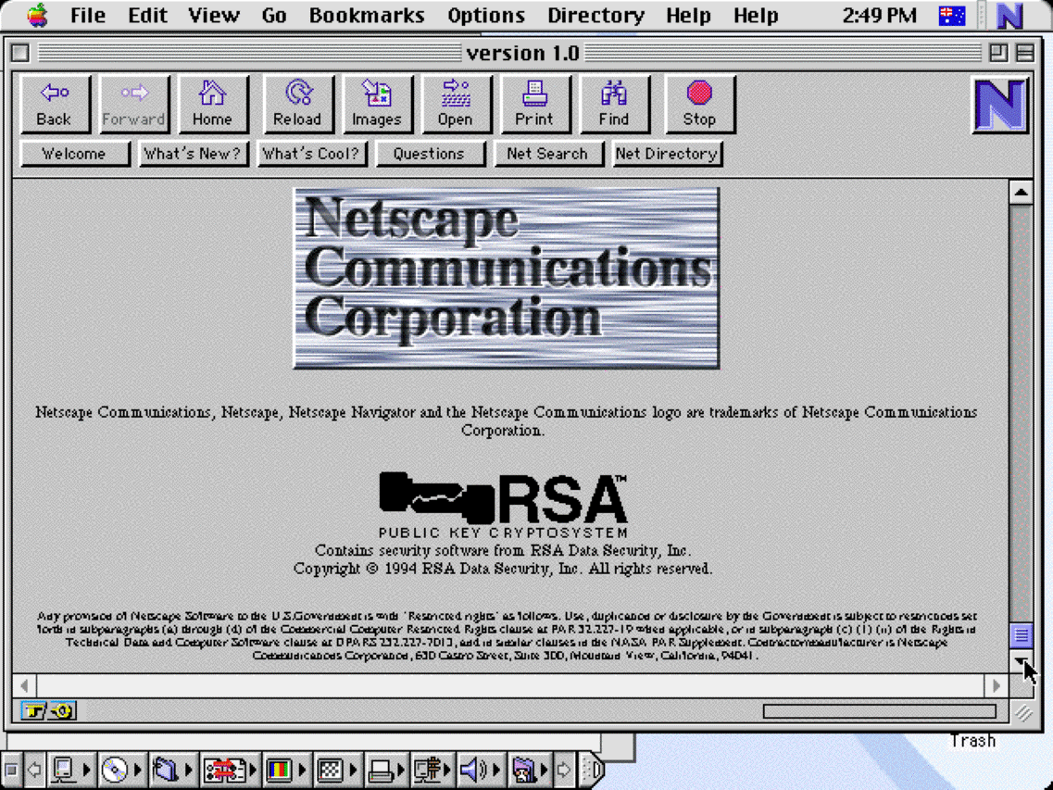Click the What's Cool? button
The image size is (1053, 790).
pos(311,154)
